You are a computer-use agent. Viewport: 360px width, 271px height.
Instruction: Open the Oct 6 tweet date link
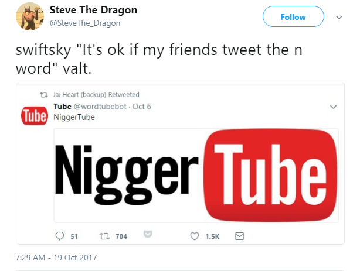point(142,107)
